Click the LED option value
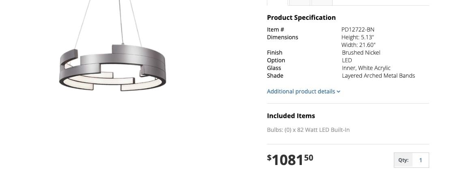The image size is (462, 182). coord(347,60)
